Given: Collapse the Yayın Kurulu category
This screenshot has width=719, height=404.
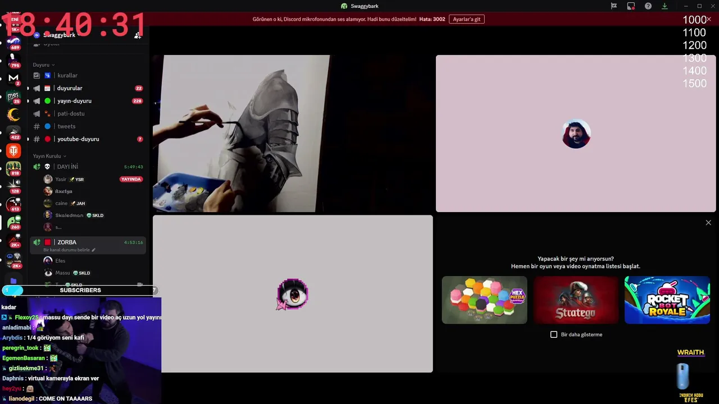Looking at the screenshot, I should 49,156.
